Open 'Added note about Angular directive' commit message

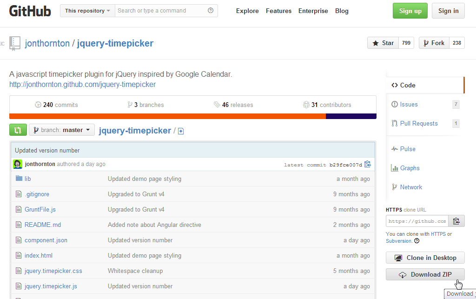(154, 225)
